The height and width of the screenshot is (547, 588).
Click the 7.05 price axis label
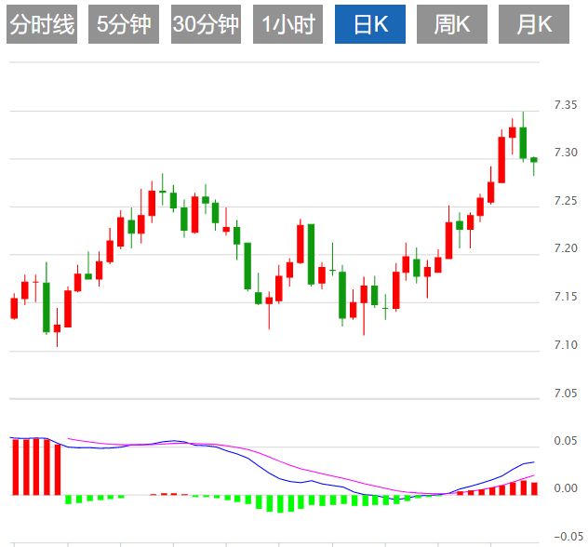pos(566,394)
